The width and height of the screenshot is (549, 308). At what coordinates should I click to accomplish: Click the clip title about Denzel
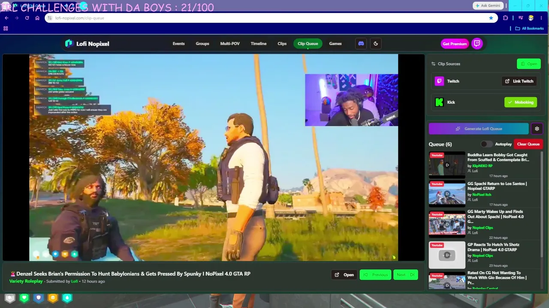click(133, 274)
